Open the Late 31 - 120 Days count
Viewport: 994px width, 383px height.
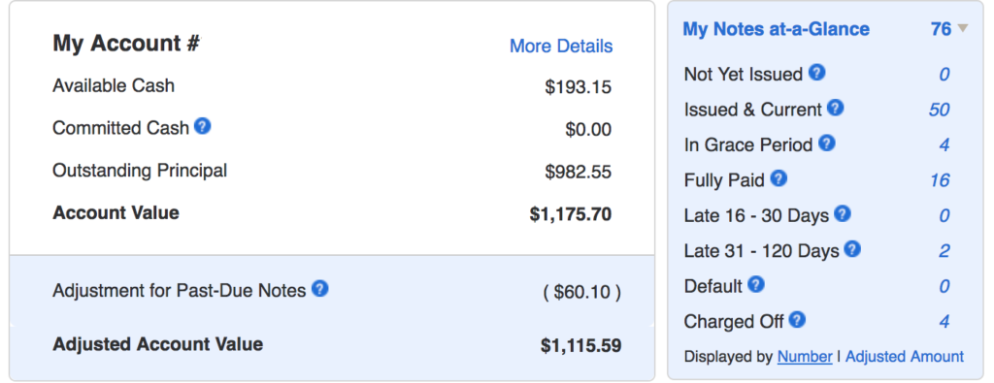pyautogui.click(x=944, y=251)
